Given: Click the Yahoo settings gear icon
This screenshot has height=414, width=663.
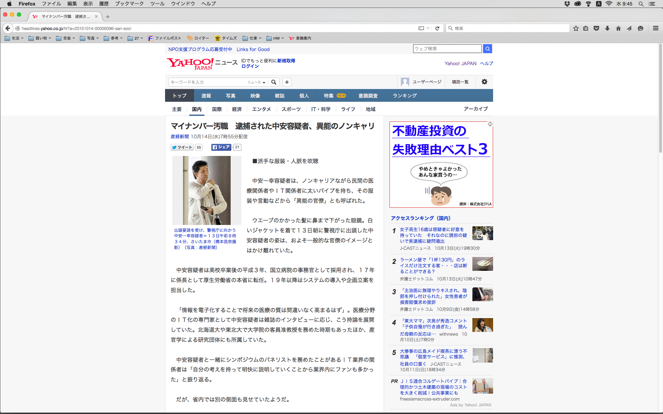Looking at the screenshot, I should click(484, 82).
